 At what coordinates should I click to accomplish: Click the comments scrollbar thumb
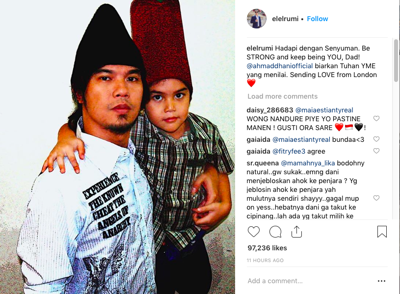396,60
